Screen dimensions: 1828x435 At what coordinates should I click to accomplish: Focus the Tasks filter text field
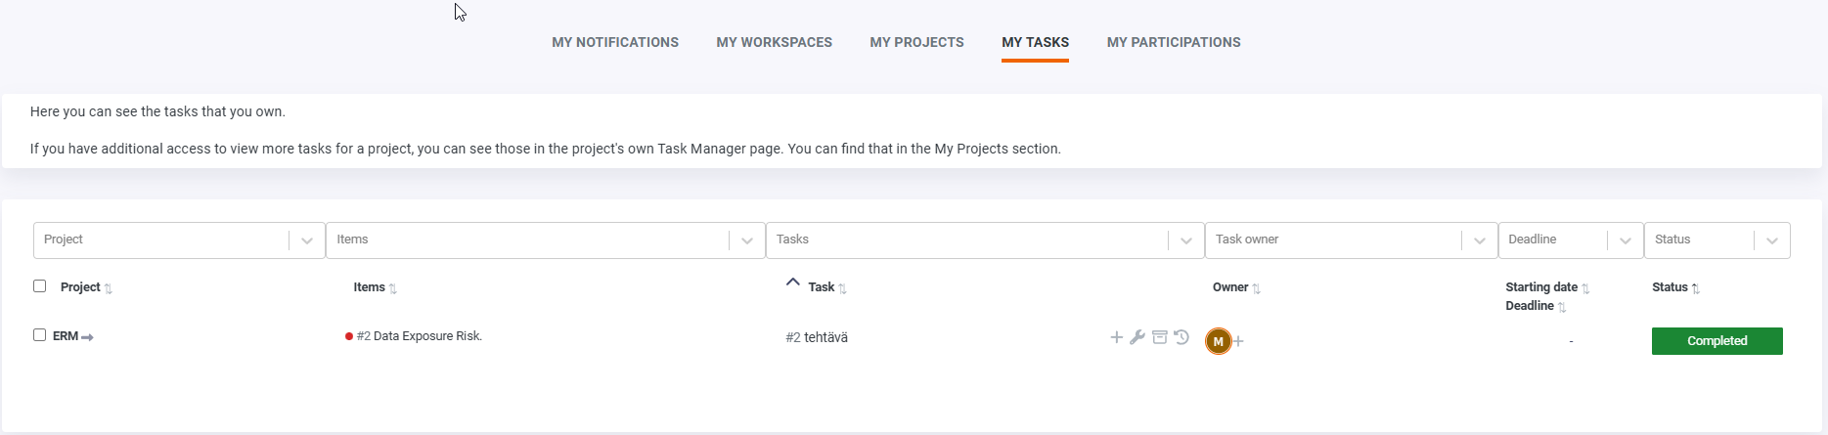[x=967, y=240]
